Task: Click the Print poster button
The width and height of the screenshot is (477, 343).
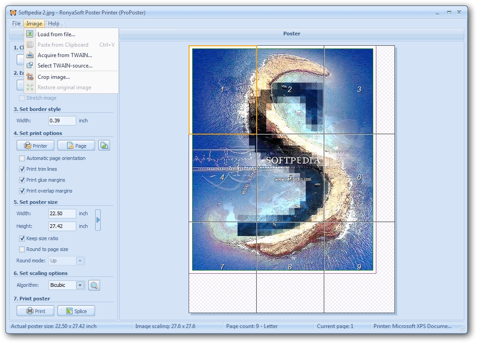Action: coord(35,311)
